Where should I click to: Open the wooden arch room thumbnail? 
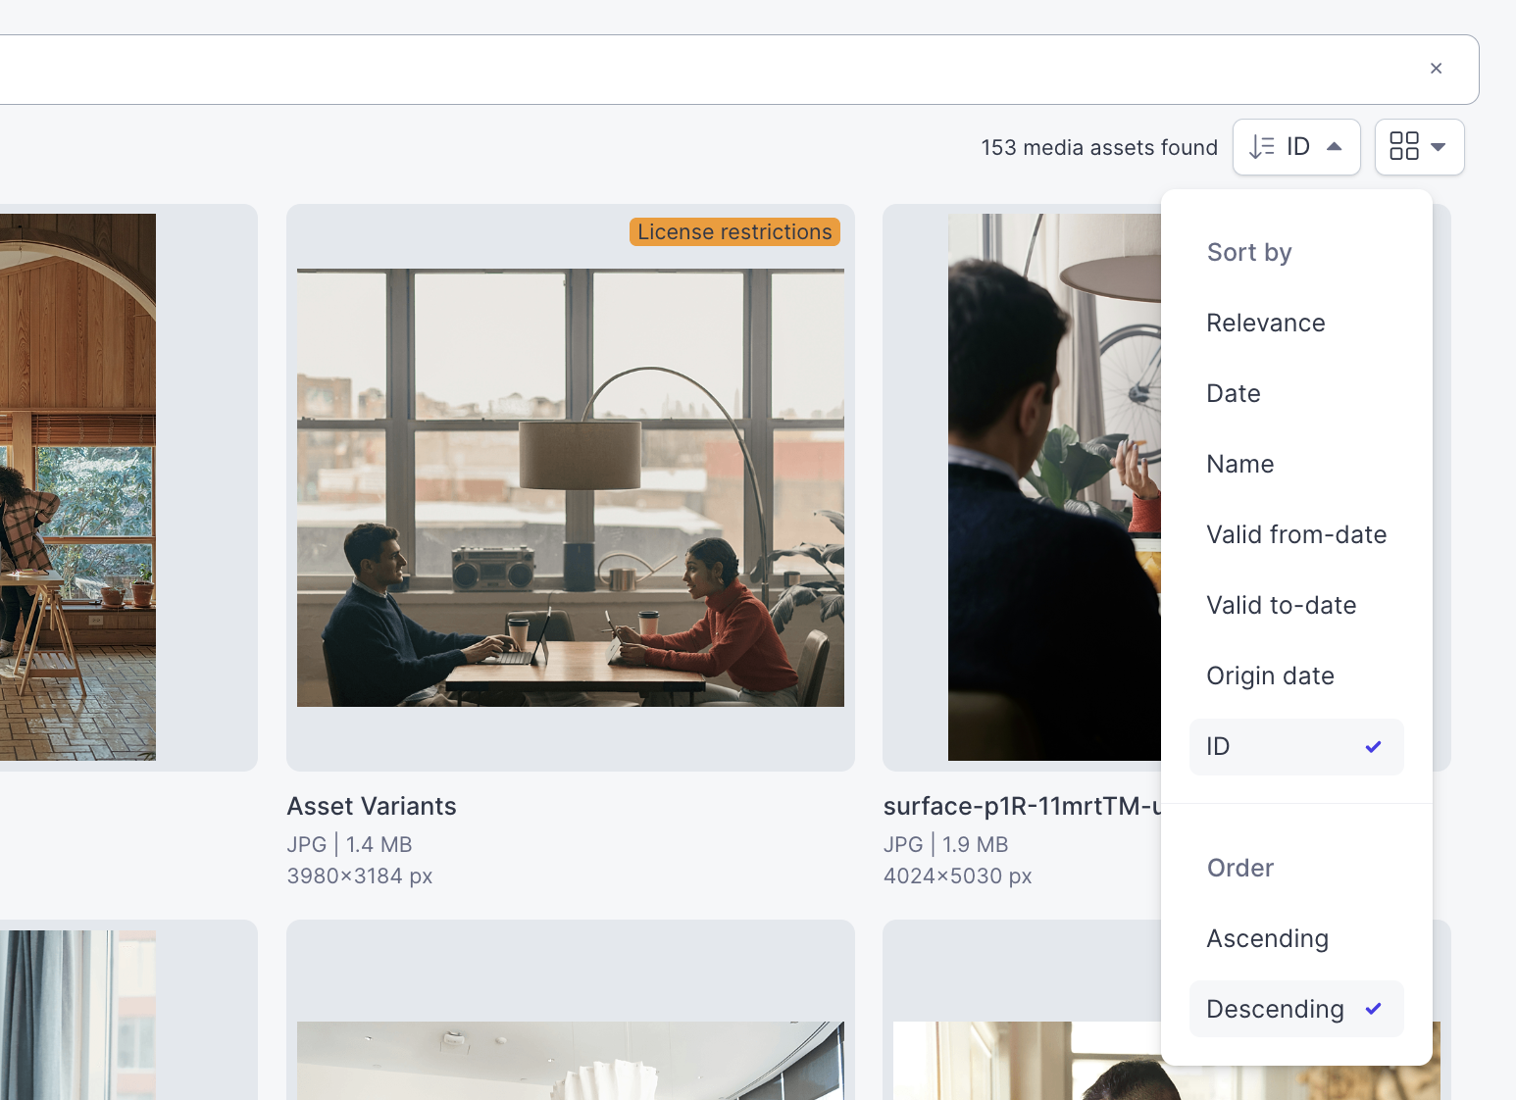tap(77, 487)
